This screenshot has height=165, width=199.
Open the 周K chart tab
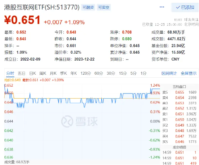pyautogui.click(x=43, y=73)
